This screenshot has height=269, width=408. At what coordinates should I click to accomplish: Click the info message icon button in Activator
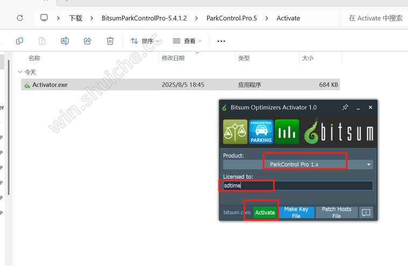[x=366, y=213]
